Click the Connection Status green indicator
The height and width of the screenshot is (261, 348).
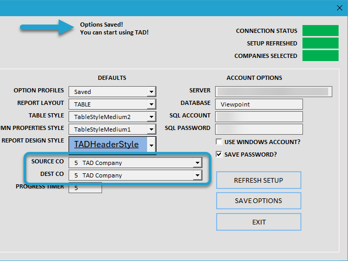(320, 31)
